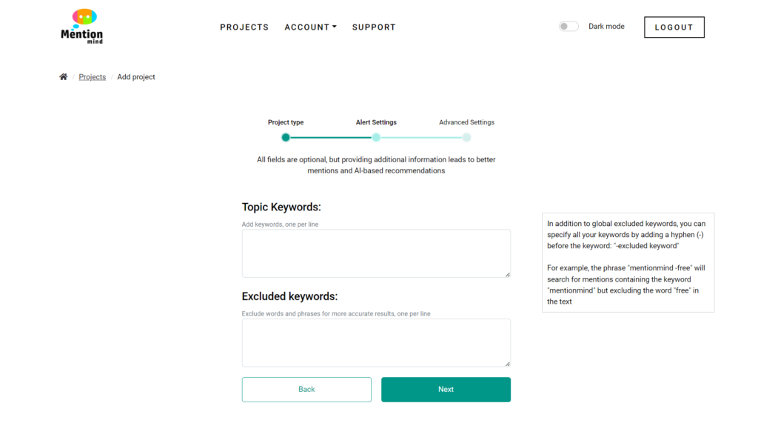Open Projects from the breadcrumb trail

click(x=92, y=76)
